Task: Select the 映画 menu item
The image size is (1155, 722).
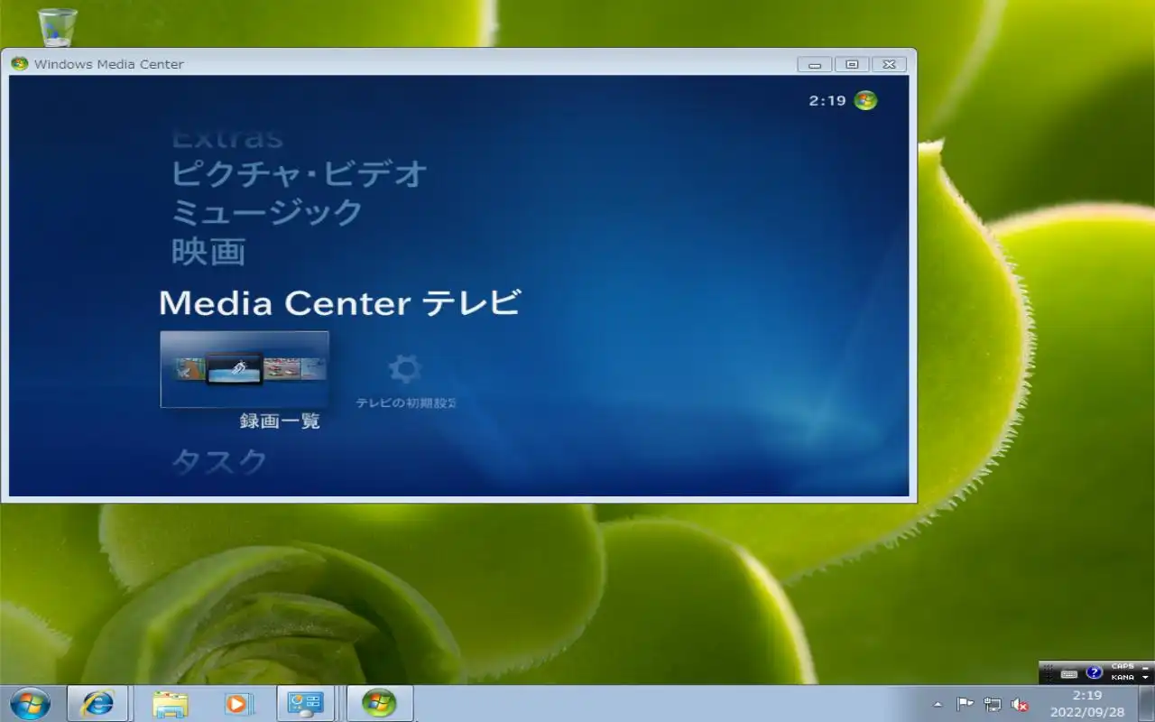Action: 208,252
